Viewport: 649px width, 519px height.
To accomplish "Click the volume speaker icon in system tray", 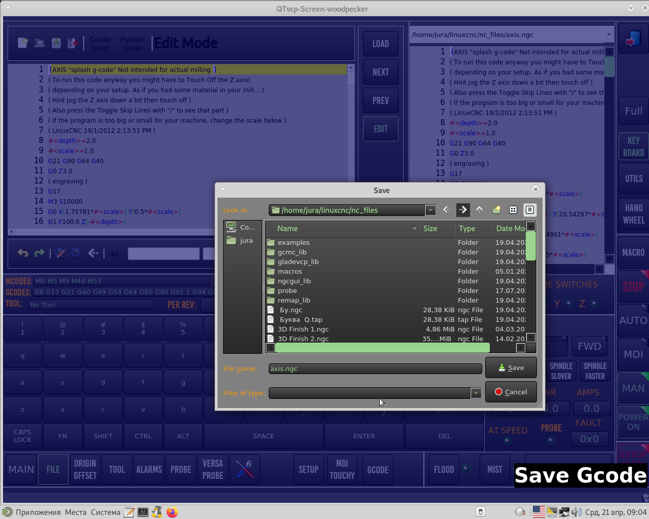I will click(x=576, y=512).
